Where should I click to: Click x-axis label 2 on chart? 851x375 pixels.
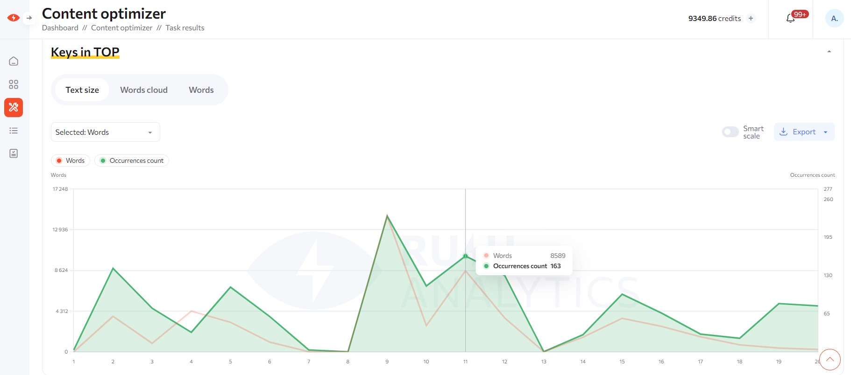[113, 361]
